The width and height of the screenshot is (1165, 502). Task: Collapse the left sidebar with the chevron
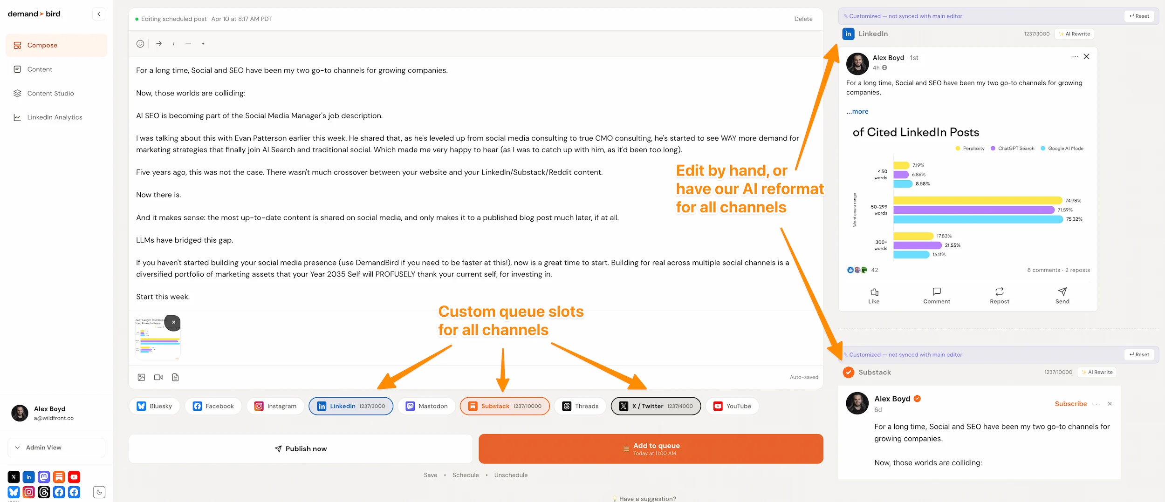tap(98, 14)
